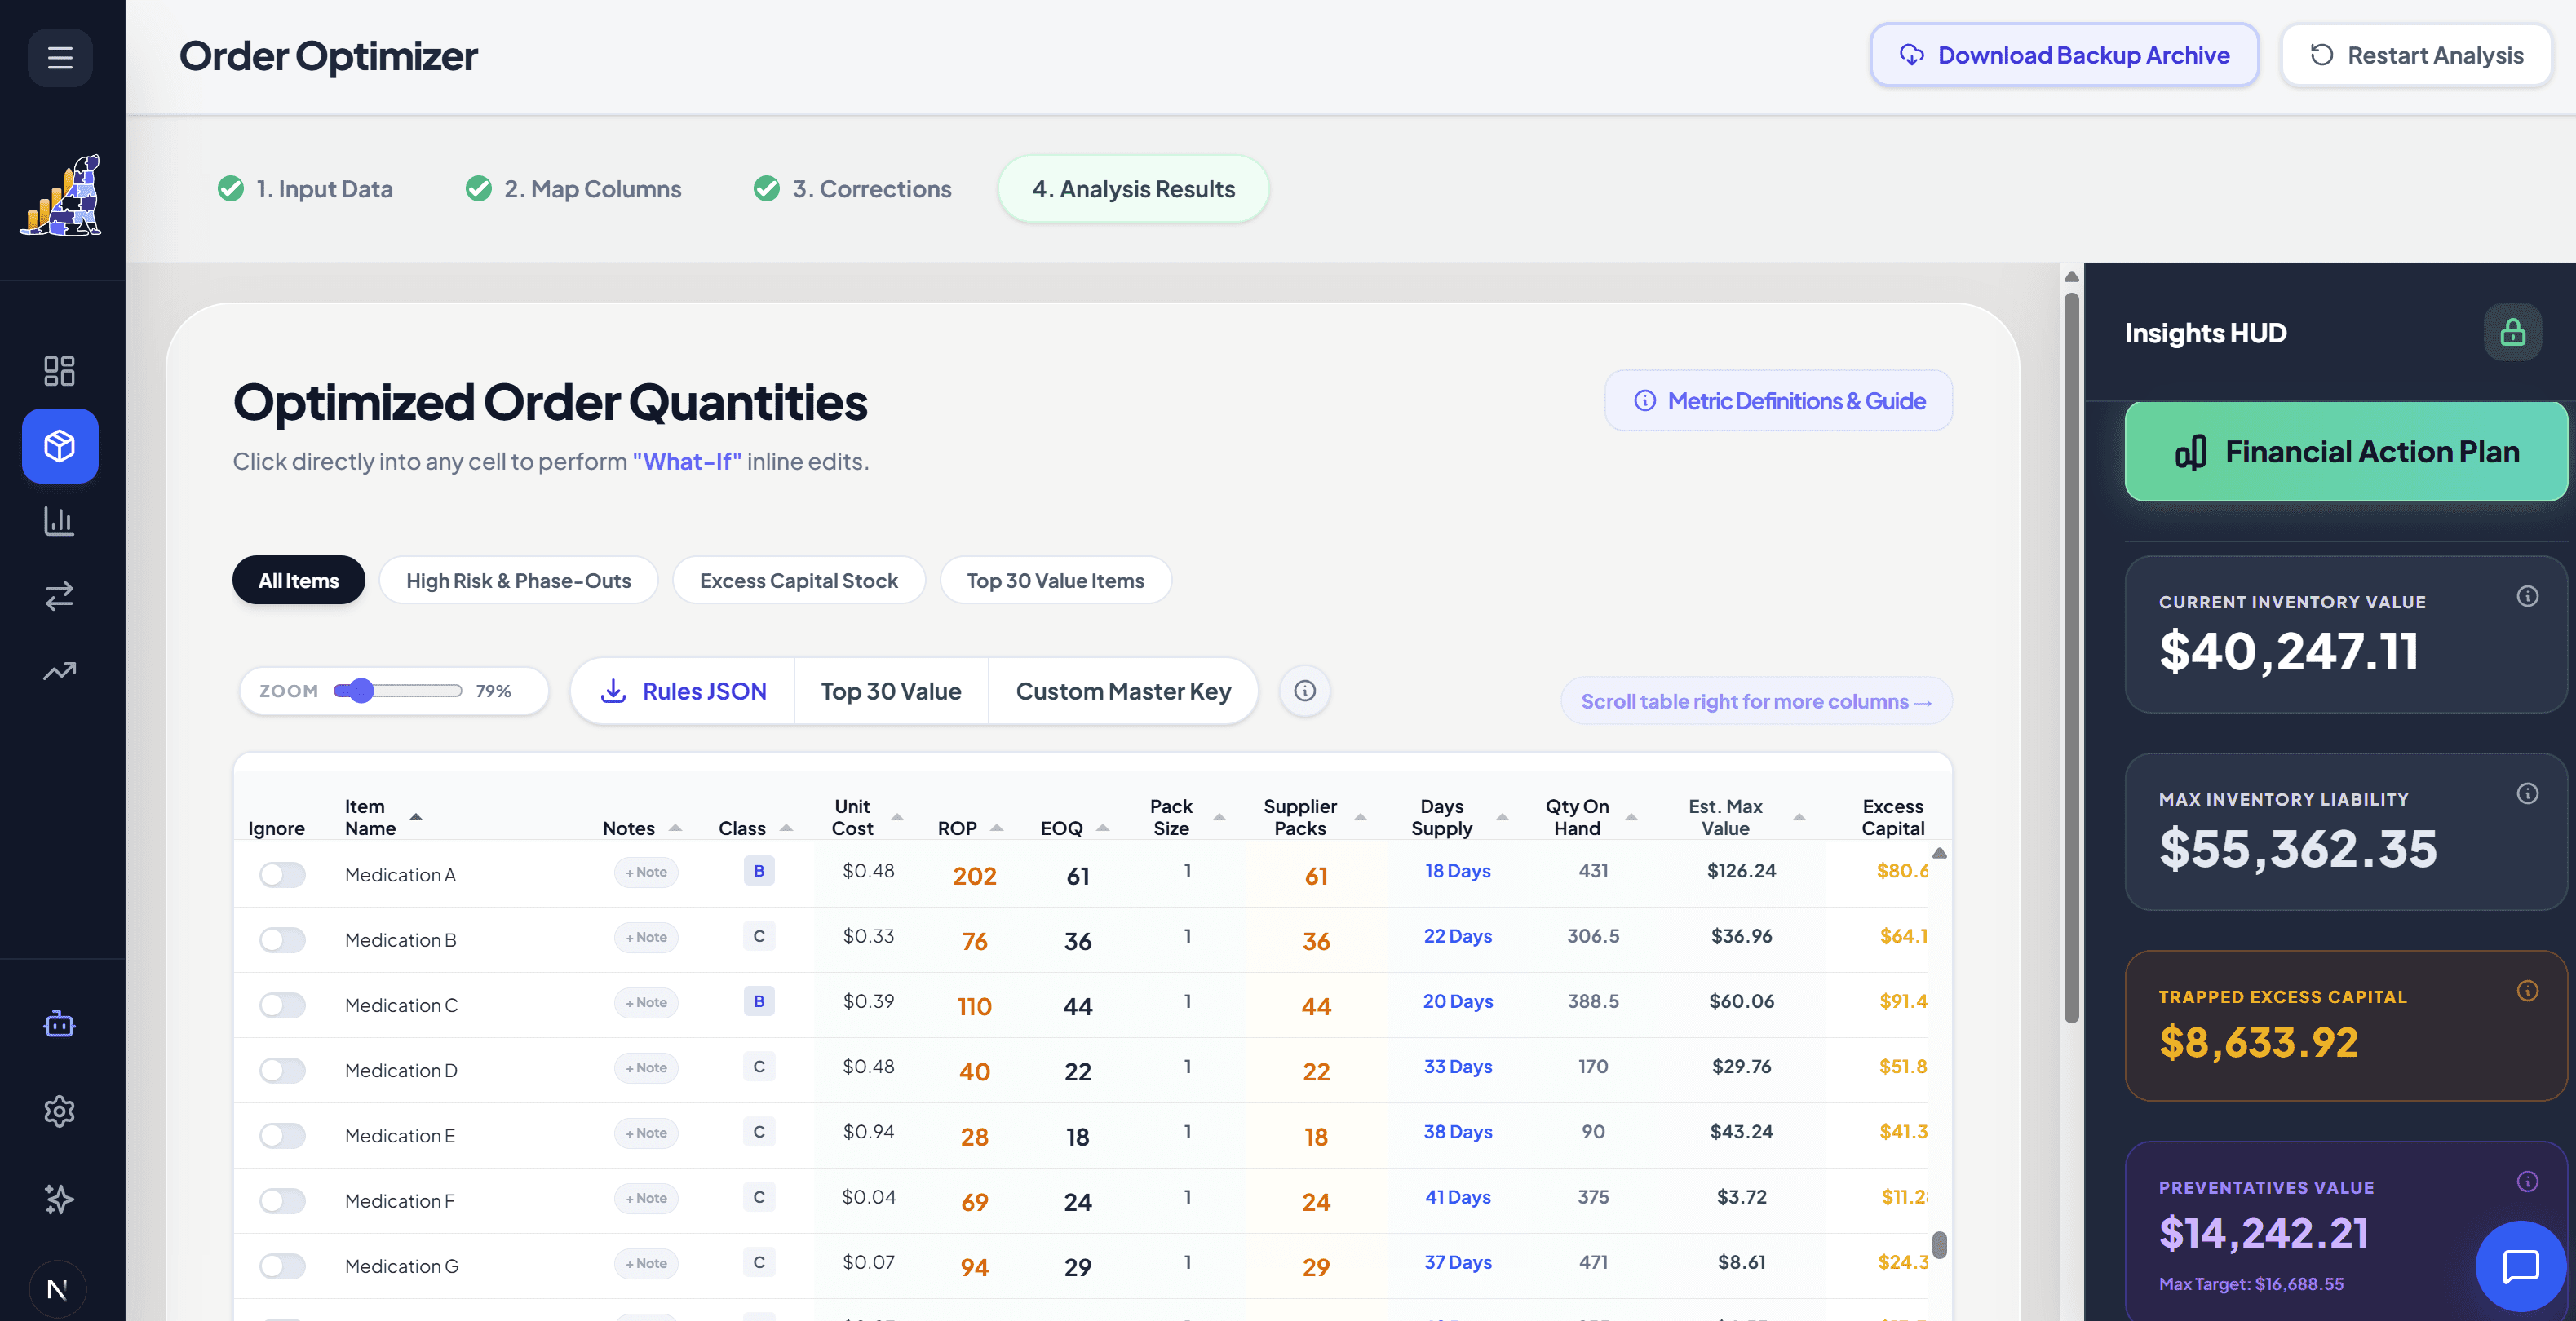Show info for Max Inventory Liability
2576x1321 pixels.
point(2527,794)
